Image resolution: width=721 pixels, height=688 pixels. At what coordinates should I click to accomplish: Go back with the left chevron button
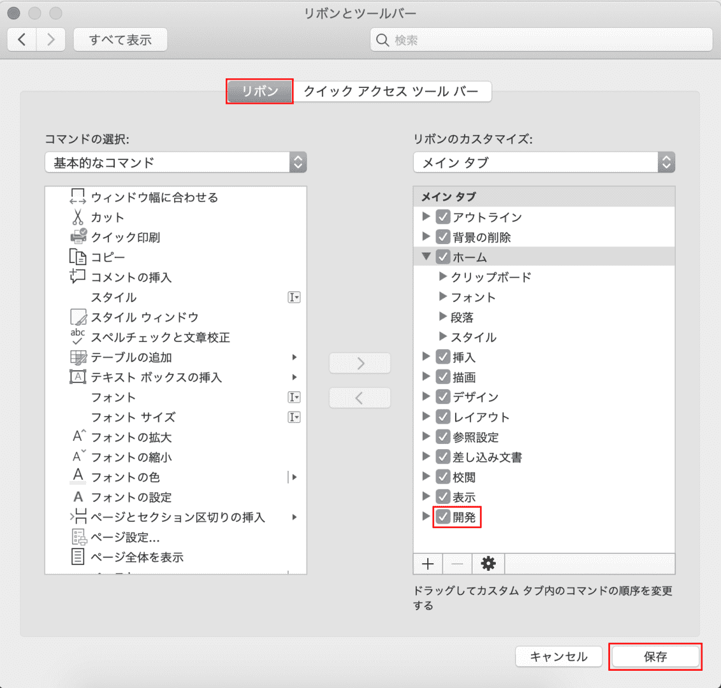pyautogui.click(x=22, y=39)
